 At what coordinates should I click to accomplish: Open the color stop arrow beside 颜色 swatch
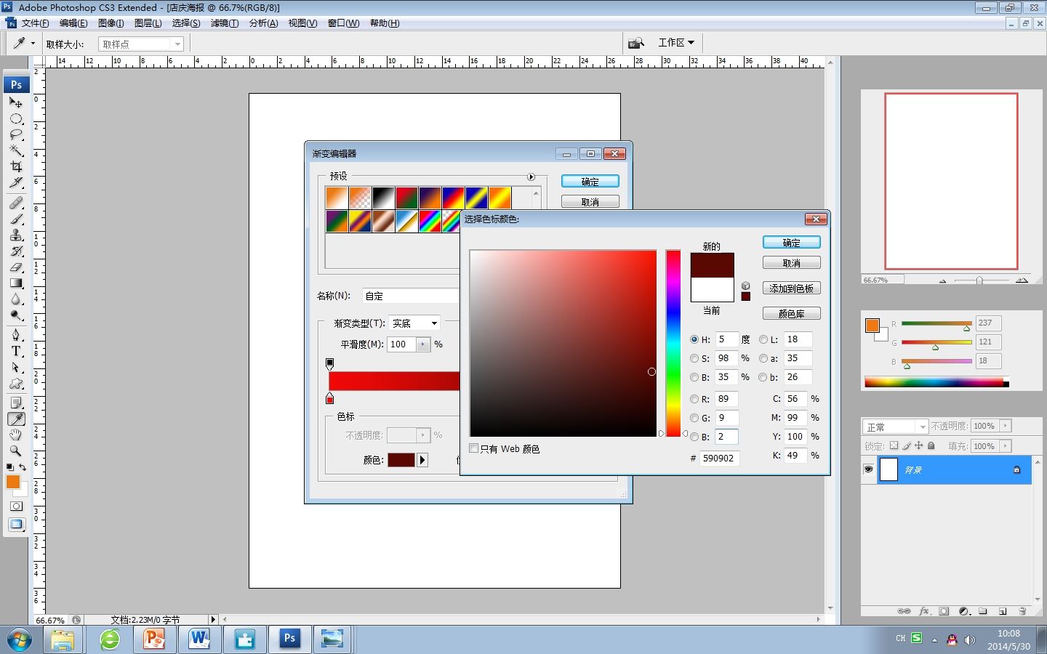pos(422,460)
